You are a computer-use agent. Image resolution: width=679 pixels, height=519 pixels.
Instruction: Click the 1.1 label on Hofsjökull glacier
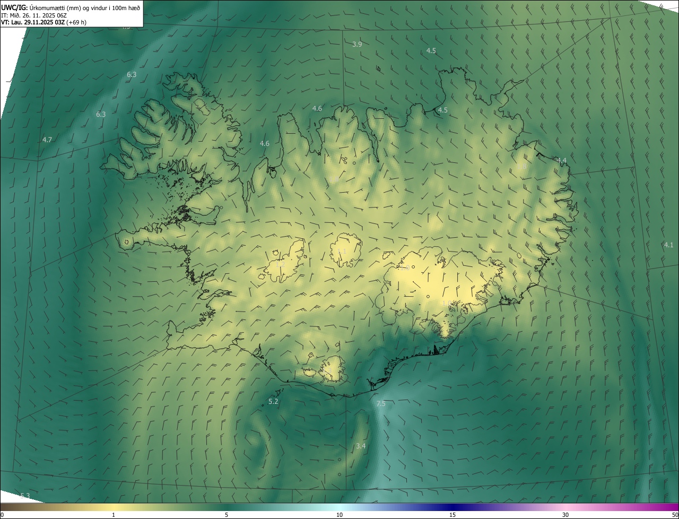(342, 251)
